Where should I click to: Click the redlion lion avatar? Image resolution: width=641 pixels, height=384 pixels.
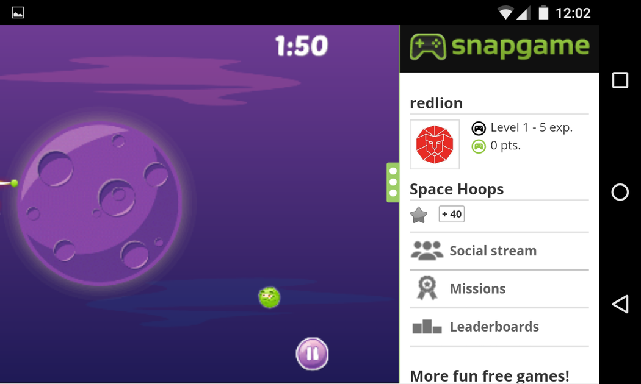point(435,144)
